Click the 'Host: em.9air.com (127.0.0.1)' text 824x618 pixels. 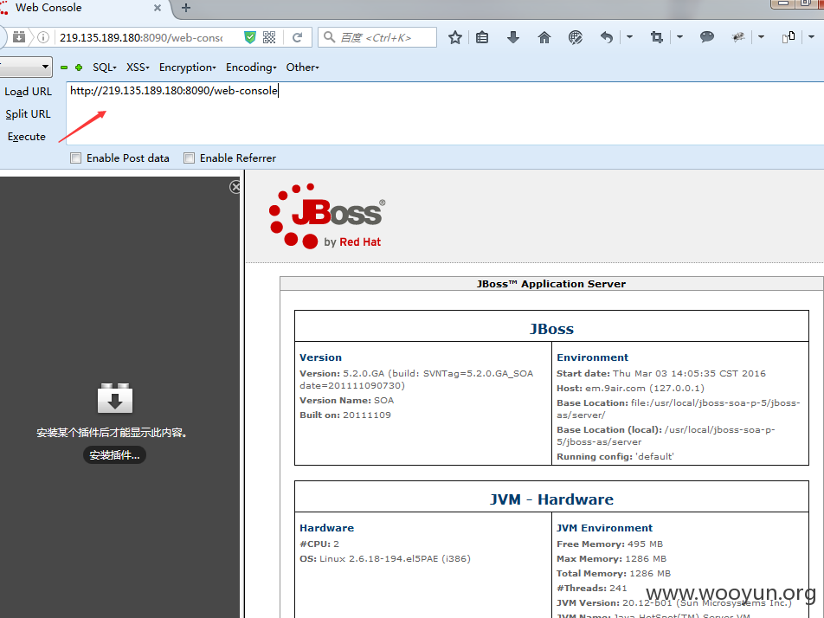(x=631, y=389)
